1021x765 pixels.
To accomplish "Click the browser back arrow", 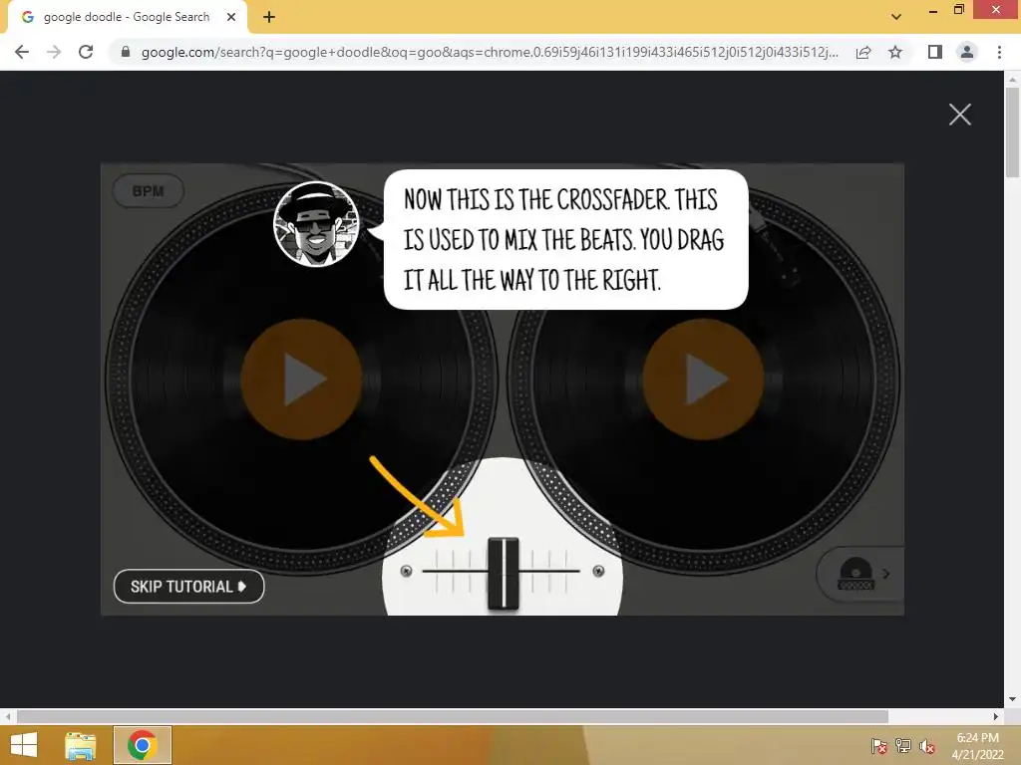I will 22,52.
